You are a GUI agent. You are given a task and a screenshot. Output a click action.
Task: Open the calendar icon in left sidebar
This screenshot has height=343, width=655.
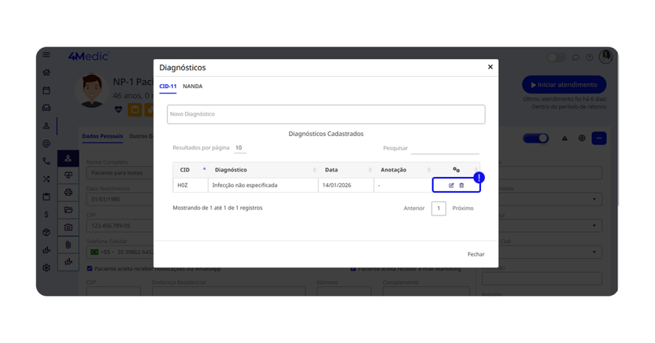[x=46, y=91]
